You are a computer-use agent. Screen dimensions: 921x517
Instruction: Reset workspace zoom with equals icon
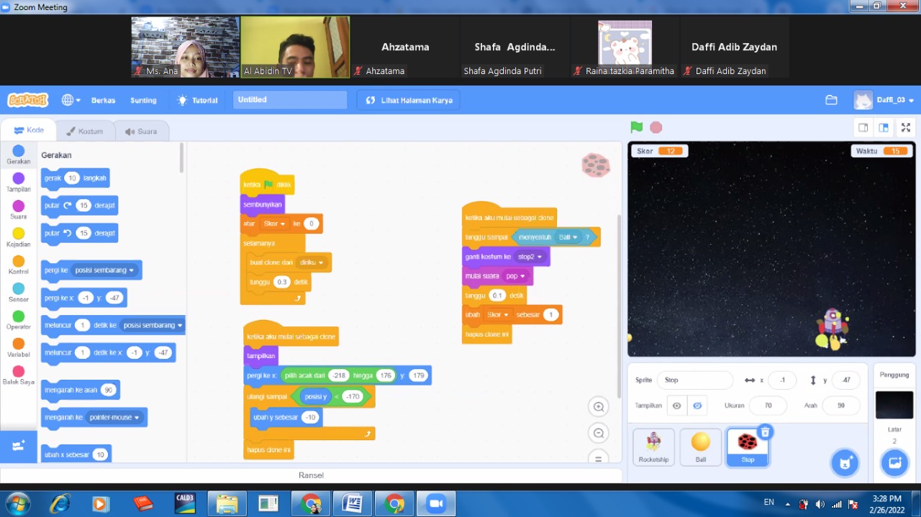(x=598, y=457)
